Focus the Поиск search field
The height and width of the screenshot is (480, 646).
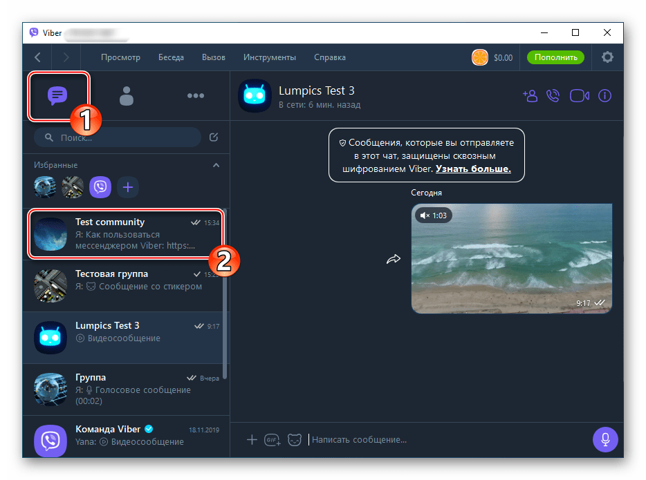(118, 137)
